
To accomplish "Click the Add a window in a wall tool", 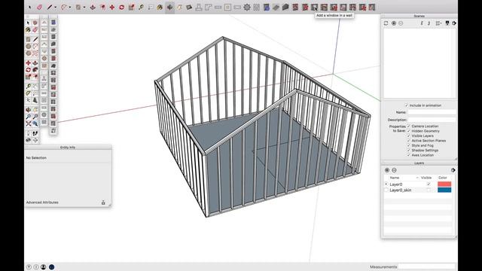I will 315,7.
